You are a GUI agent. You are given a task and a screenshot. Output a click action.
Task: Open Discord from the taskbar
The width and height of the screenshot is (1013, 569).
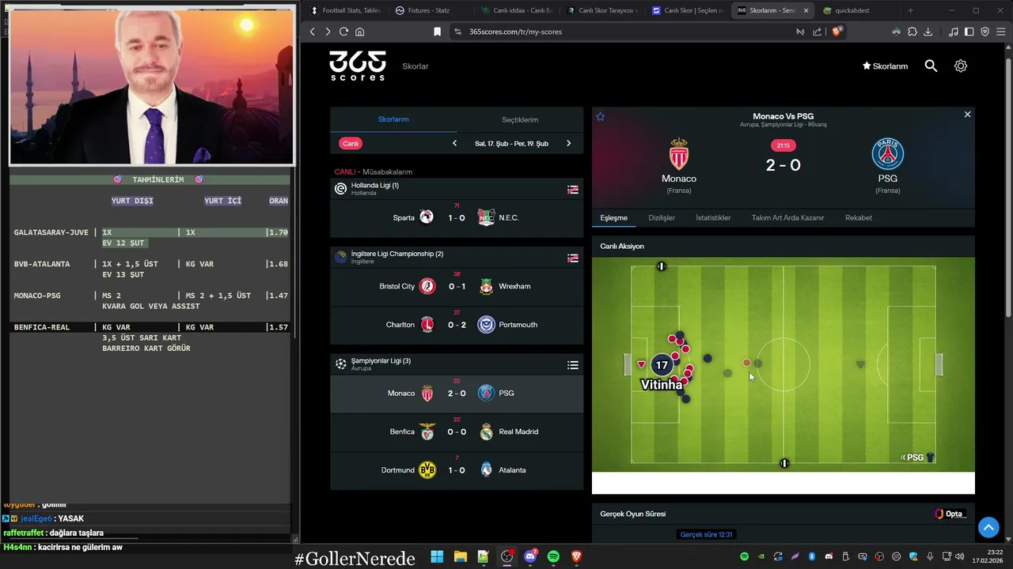[x=529, y=556]
